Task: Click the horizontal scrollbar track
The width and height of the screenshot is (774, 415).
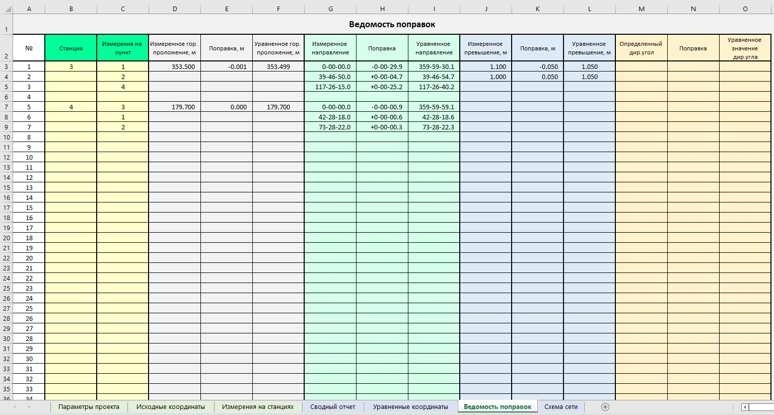Action: (761, 407)
